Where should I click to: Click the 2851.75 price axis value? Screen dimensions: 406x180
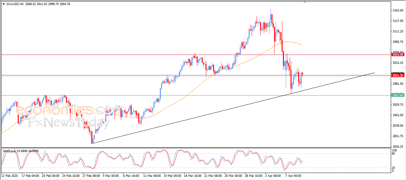click(x=398, y=136)
